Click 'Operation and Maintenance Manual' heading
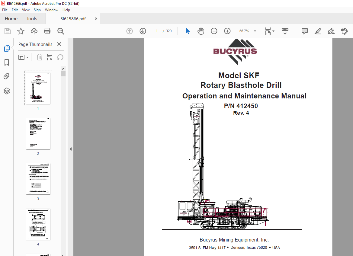Viewport: 353px width, 256px height. coord(244,96)
